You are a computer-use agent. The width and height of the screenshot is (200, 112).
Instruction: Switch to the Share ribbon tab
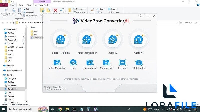pos(21,5)
